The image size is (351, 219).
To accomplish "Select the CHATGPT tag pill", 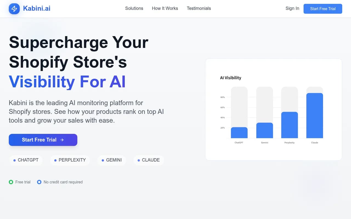I will 26,160.
